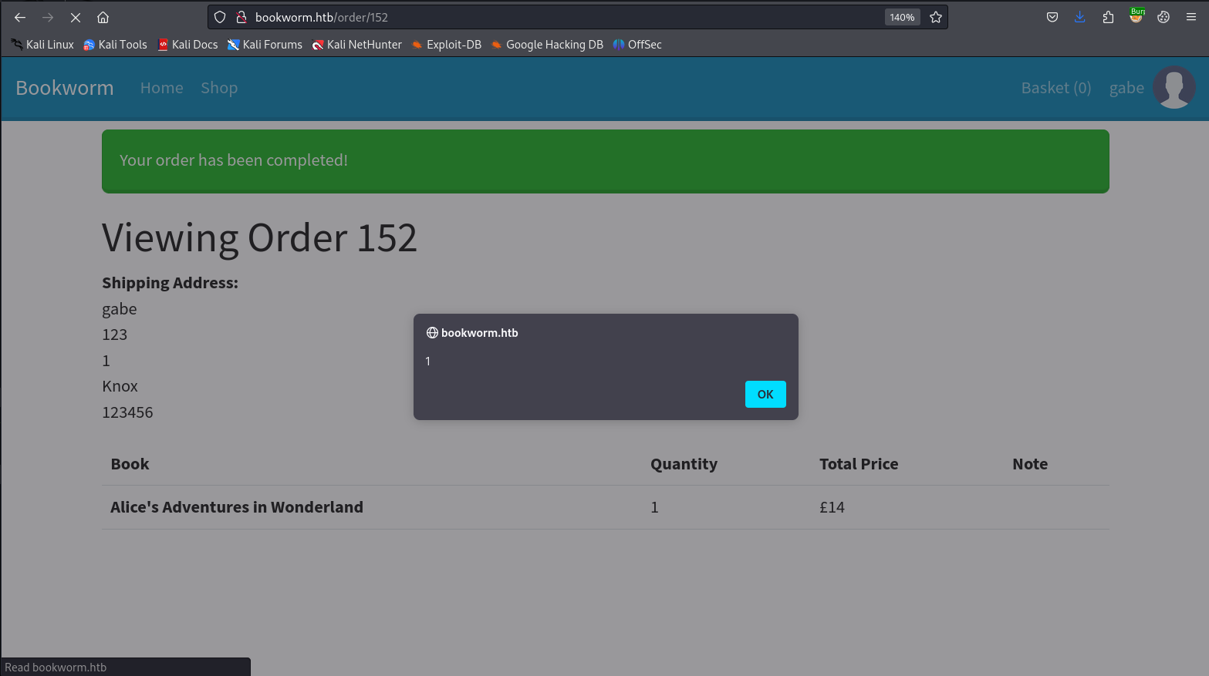
Task: Go to Bookworm Home nav link
Action: point(161,88)
